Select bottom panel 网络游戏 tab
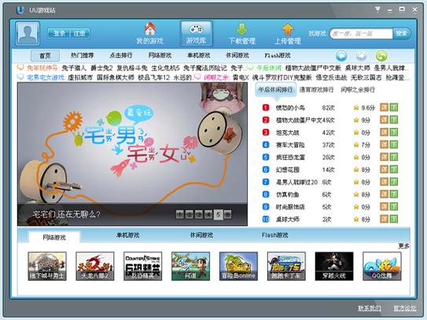The height and width of the screenshot is (320, 427). pos(54,238)
